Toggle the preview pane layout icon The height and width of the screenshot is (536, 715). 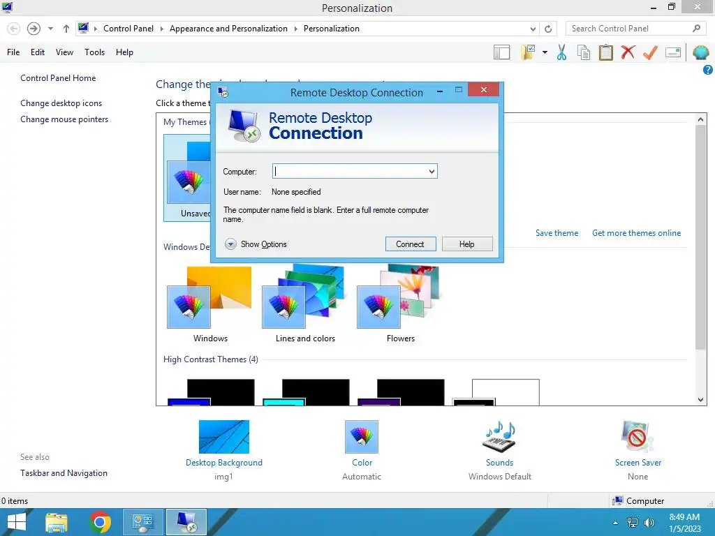pos(501,52)
